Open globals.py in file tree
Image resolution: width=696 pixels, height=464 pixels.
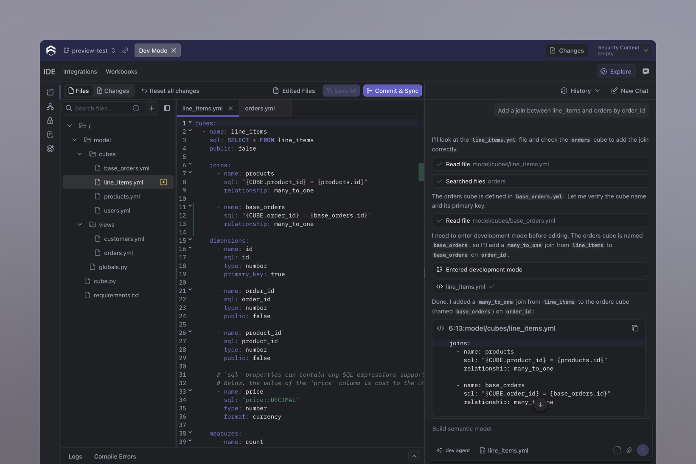118,267
